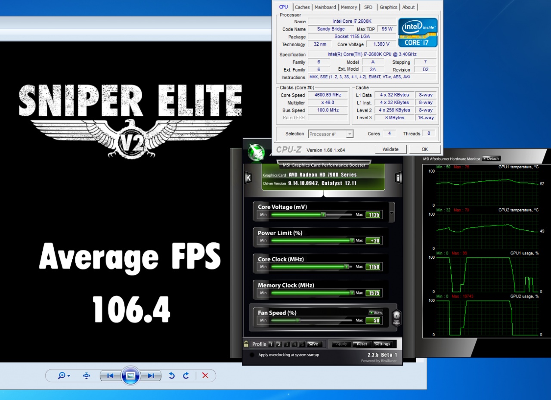The width and height of the screenshot is (551, 400).
Task: Adjust the Power Limit slider handle
Action: (x=352, y=240)
